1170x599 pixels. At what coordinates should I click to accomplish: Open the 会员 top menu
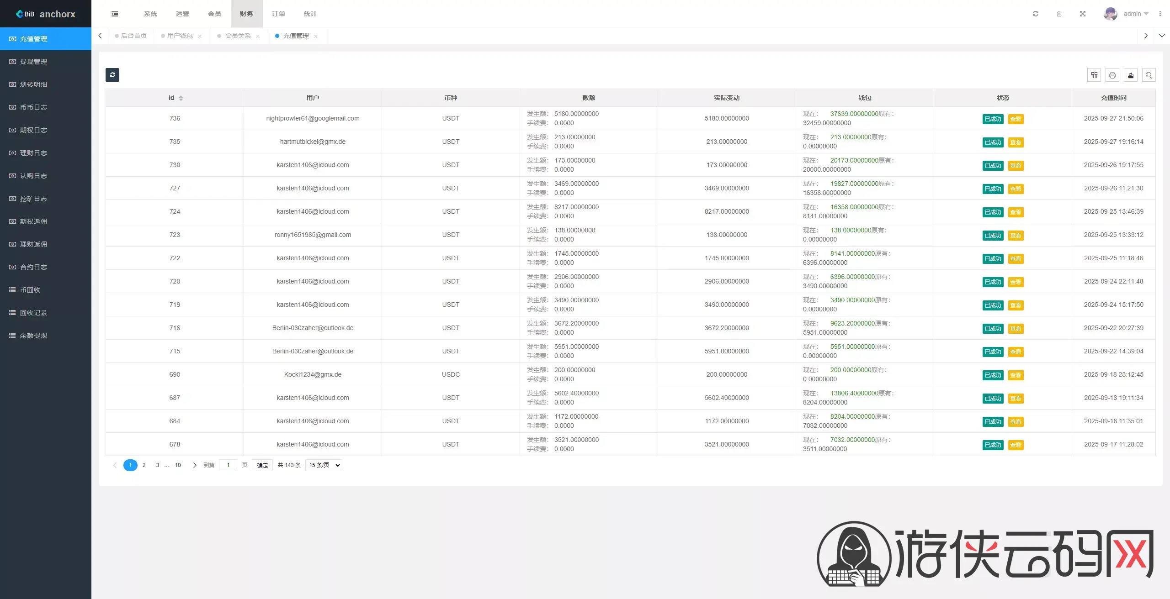click(214, 14)
